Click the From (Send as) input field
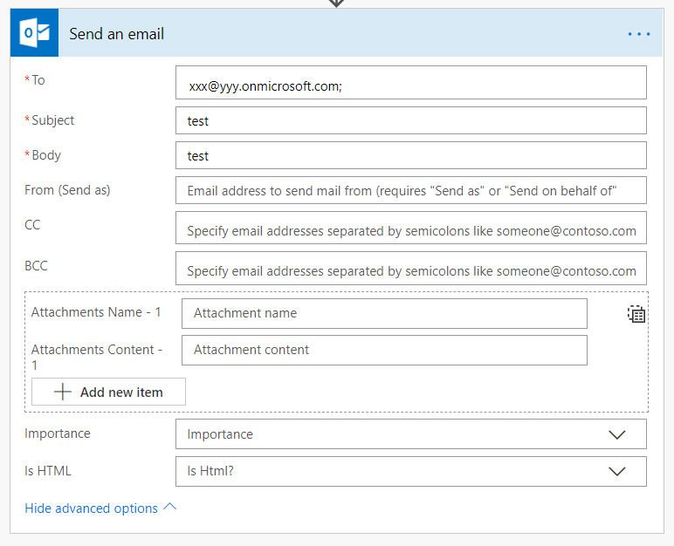 [x=411, y=190]
